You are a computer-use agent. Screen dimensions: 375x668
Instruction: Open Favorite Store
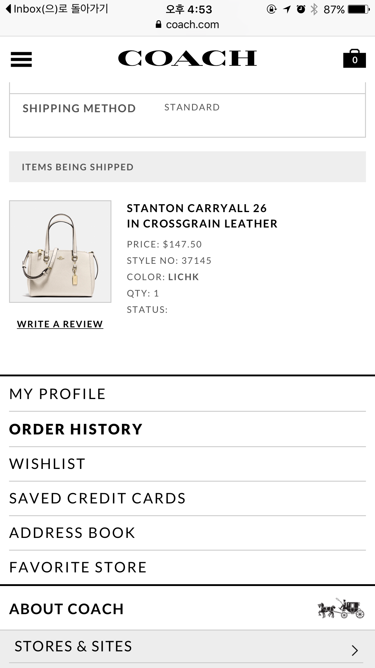click(78, 567)
